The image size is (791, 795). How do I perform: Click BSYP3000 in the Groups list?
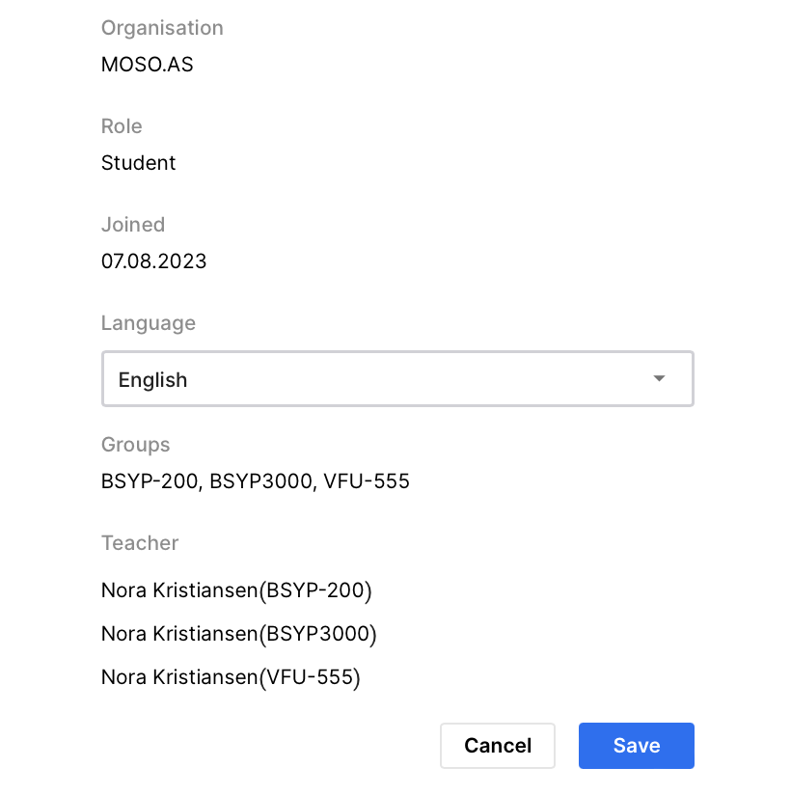pyautogui.click(x=260, y=481)
